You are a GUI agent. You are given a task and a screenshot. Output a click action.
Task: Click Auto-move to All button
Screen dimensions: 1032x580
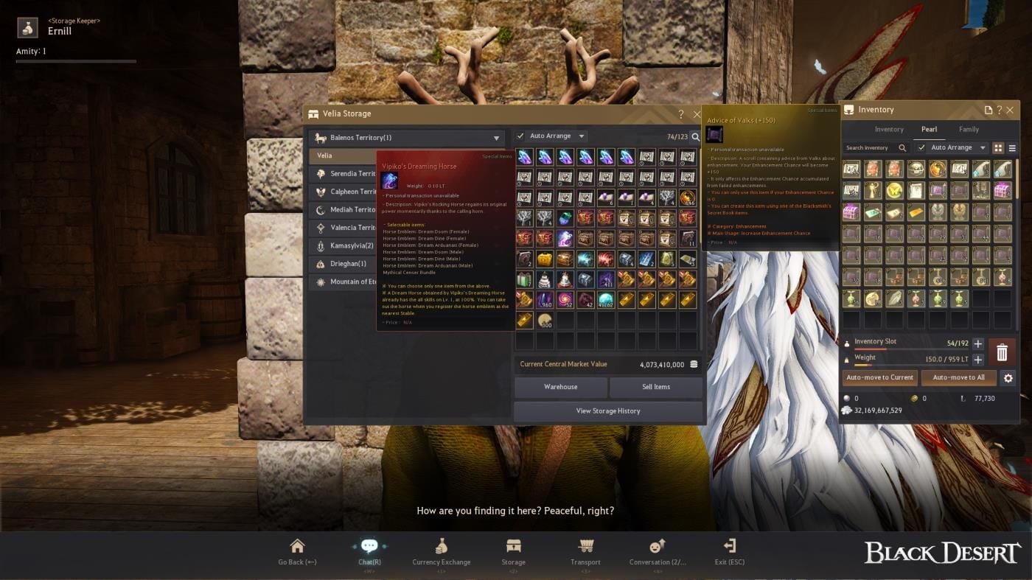pos(958,378)
